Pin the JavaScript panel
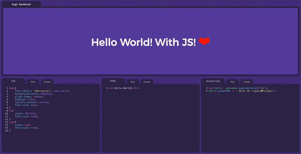This screenshot has width=301, height=154. (233, 82)
